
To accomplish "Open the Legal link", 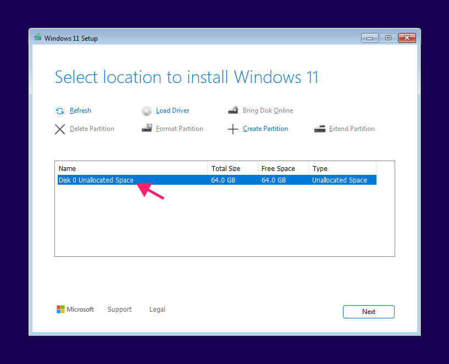I will click(x=157, y=310).
